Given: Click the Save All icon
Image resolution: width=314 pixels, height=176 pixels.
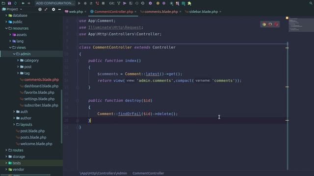Looking at the screenshot, I should 9,3.
